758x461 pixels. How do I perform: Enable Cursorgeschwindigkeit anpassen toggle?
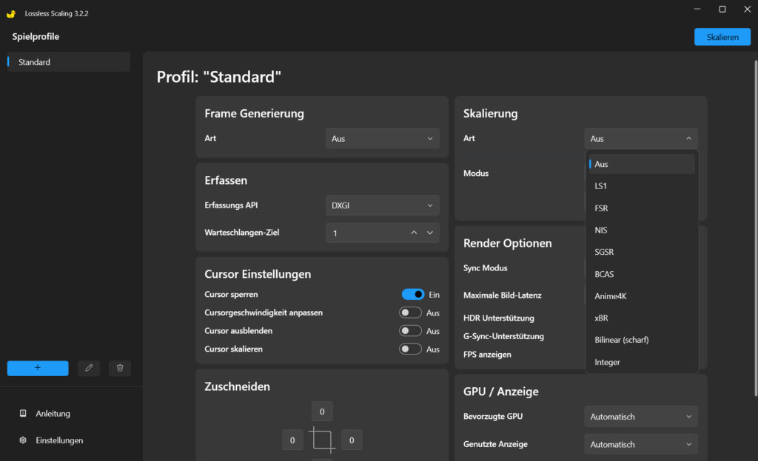410,313
